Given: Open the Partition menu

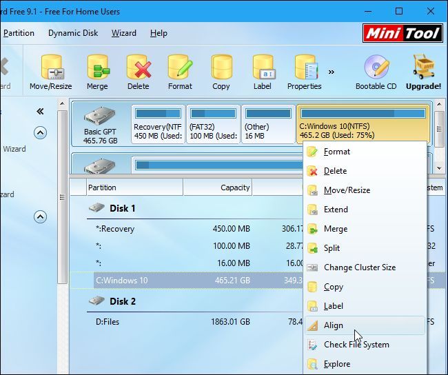Looking at the screenshot, I should 19,33.
